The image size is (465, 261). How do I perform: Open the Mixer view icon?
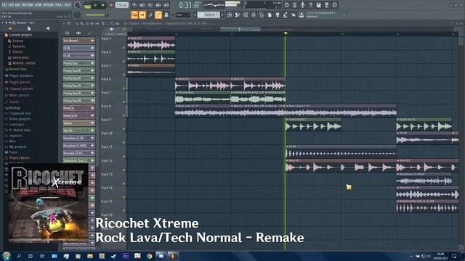[x=254, y=14]
